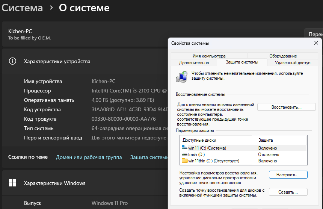
Task: Open the Домен или рабочая группа link
Action: click(89, 157)
